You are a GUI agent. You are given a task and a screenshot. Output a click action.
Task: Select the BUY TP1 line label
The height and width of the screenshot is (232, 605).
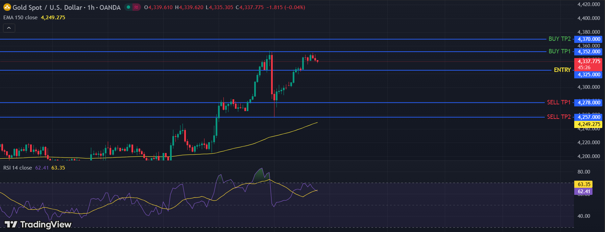tap(559, 51)
